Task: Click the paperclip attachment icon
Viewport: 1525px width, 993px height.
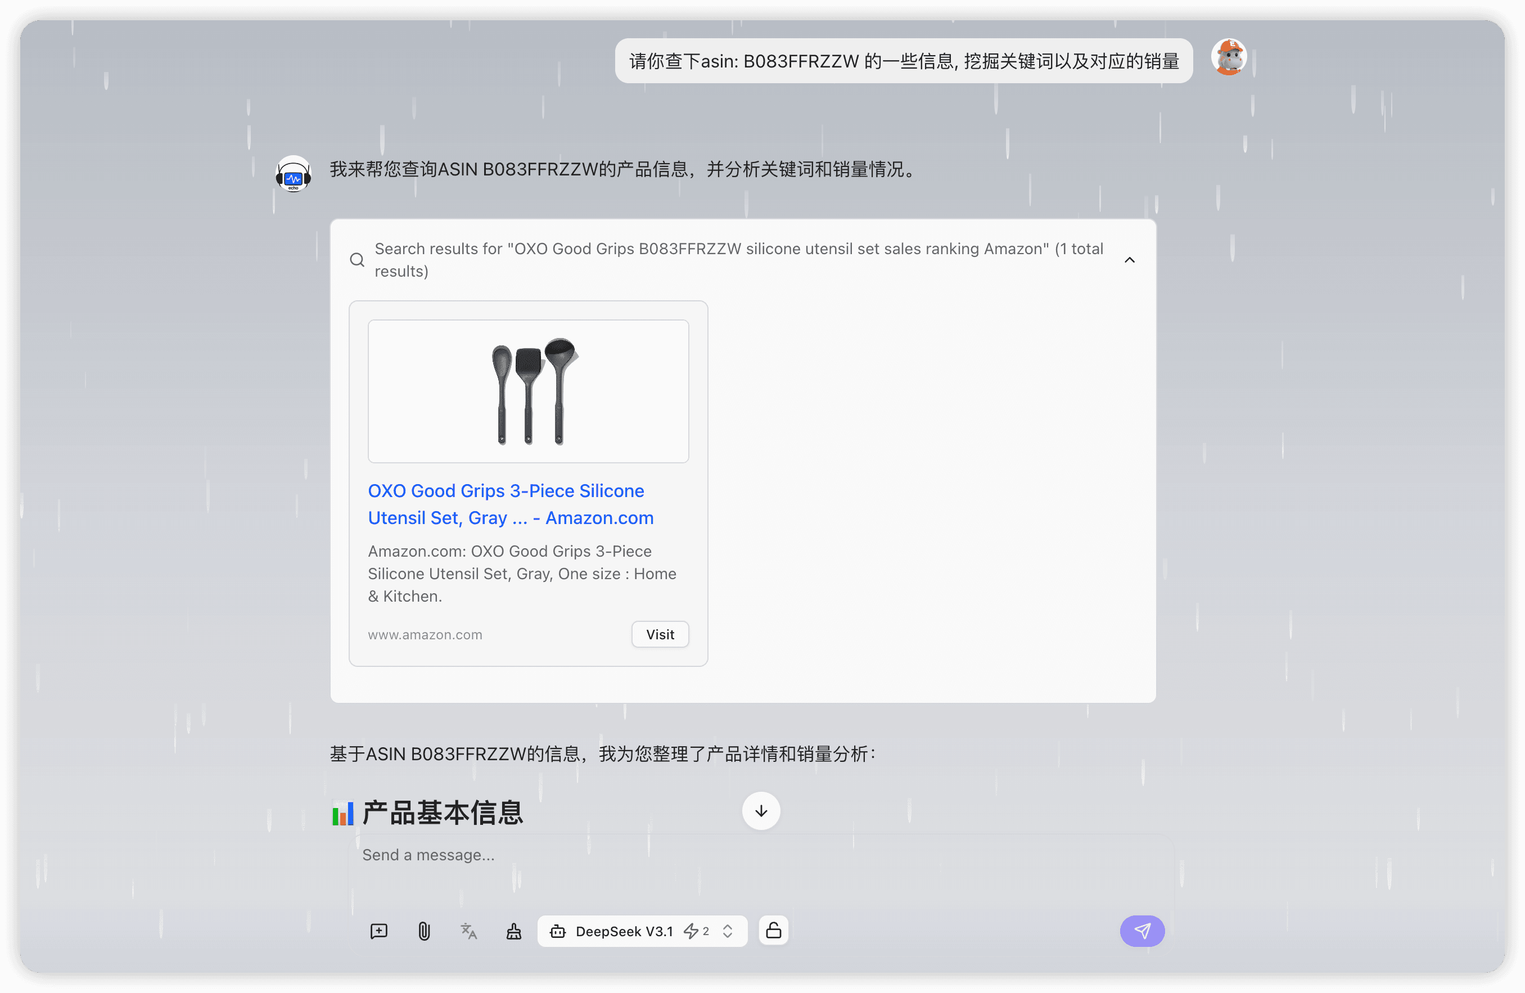Action: coord(423,931)
